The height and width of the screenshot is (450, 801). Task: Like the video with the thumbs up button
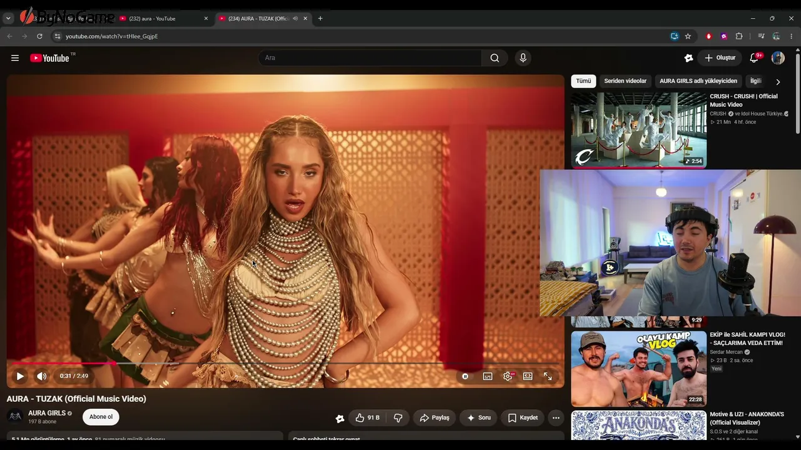coord(367,417)
